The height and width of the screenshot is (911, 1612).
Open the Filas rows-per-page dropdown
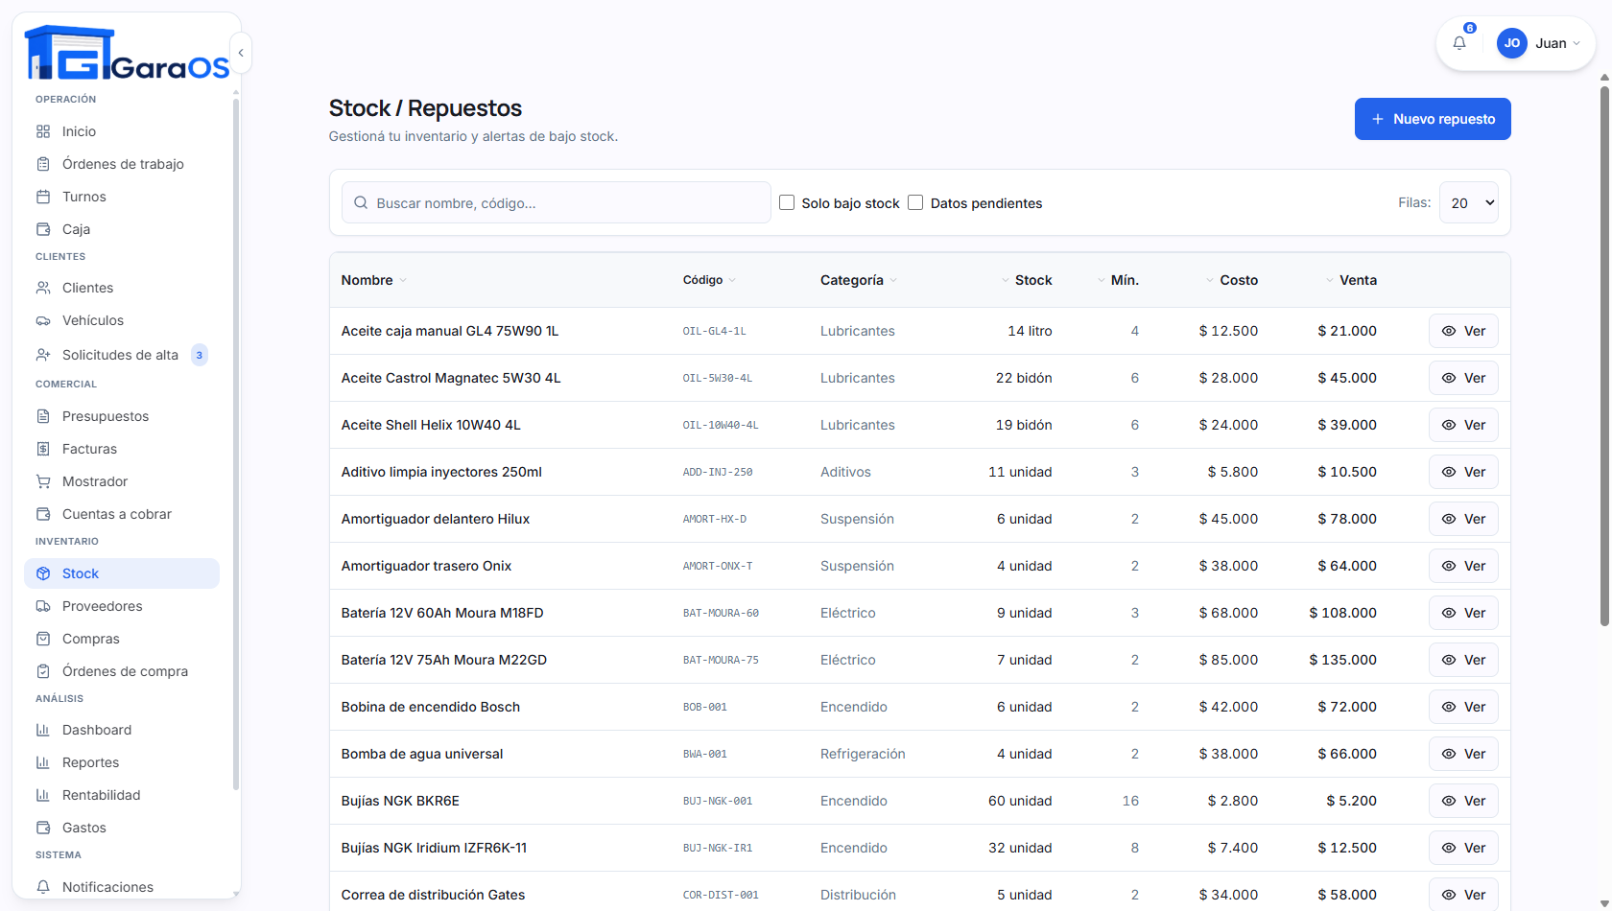[x=1469, y=202]
